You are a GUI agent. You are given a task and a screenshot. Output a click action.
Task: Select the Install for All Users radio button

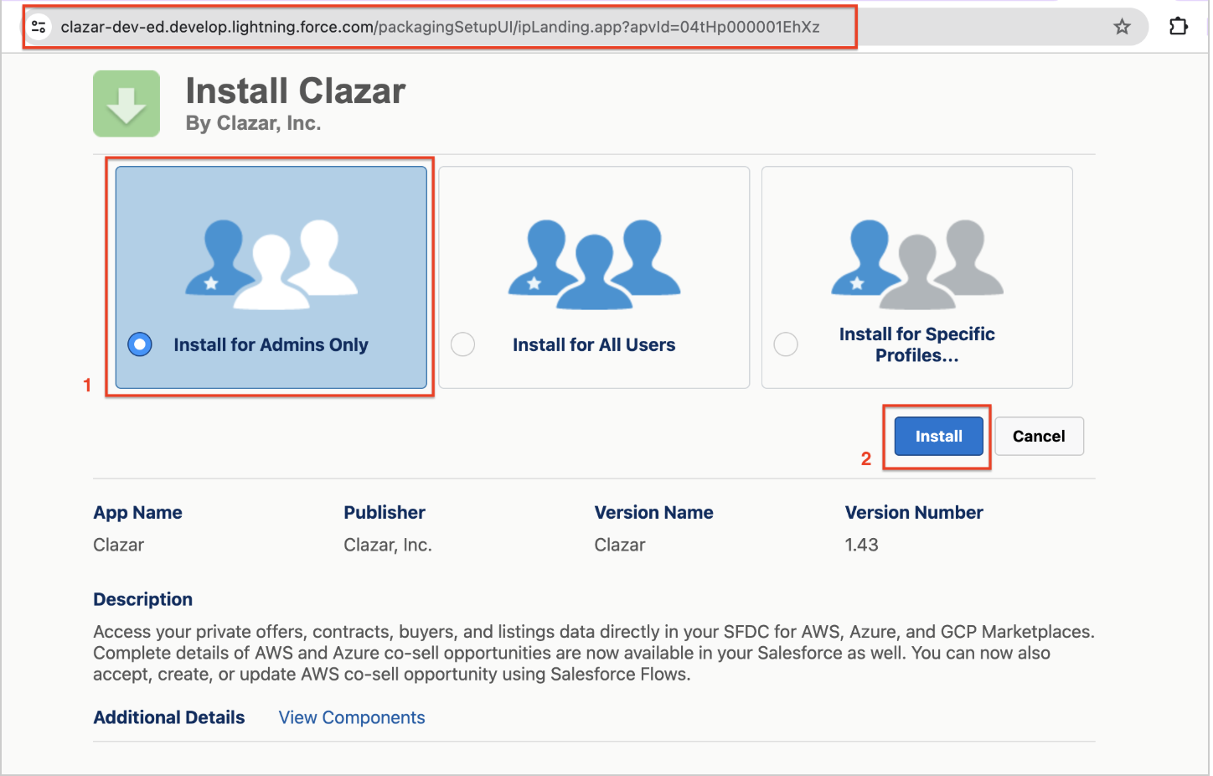click(x=462, y=344)
